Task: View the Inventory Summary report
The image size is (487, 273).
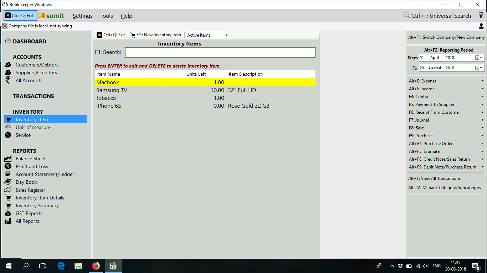Action: pos(37,205)
